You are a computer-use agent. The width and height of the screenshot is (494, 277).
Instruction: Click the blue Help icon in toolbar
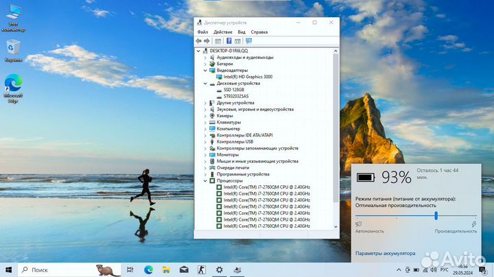[229, 40]
